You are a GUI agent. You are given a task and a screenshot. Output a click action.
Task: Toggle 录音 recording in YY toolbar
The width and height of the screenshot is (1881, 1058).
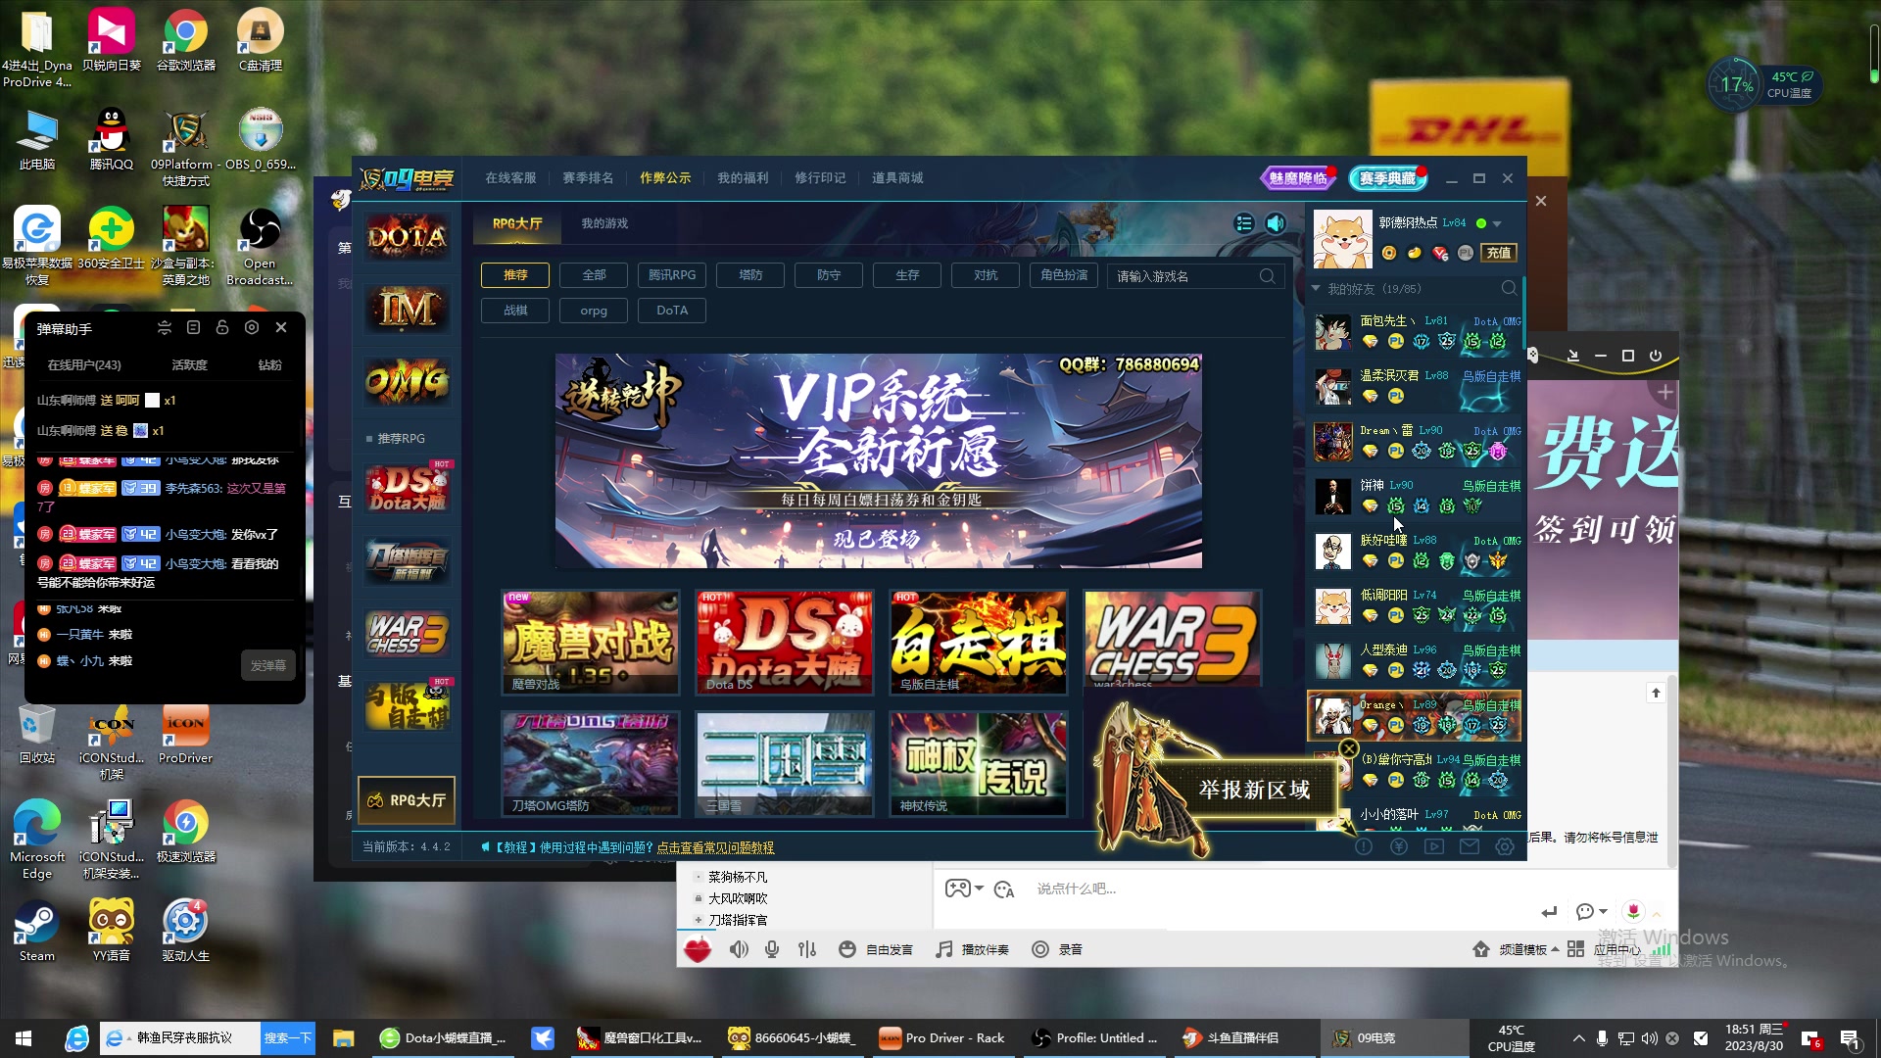click(x=1057, y=949)
